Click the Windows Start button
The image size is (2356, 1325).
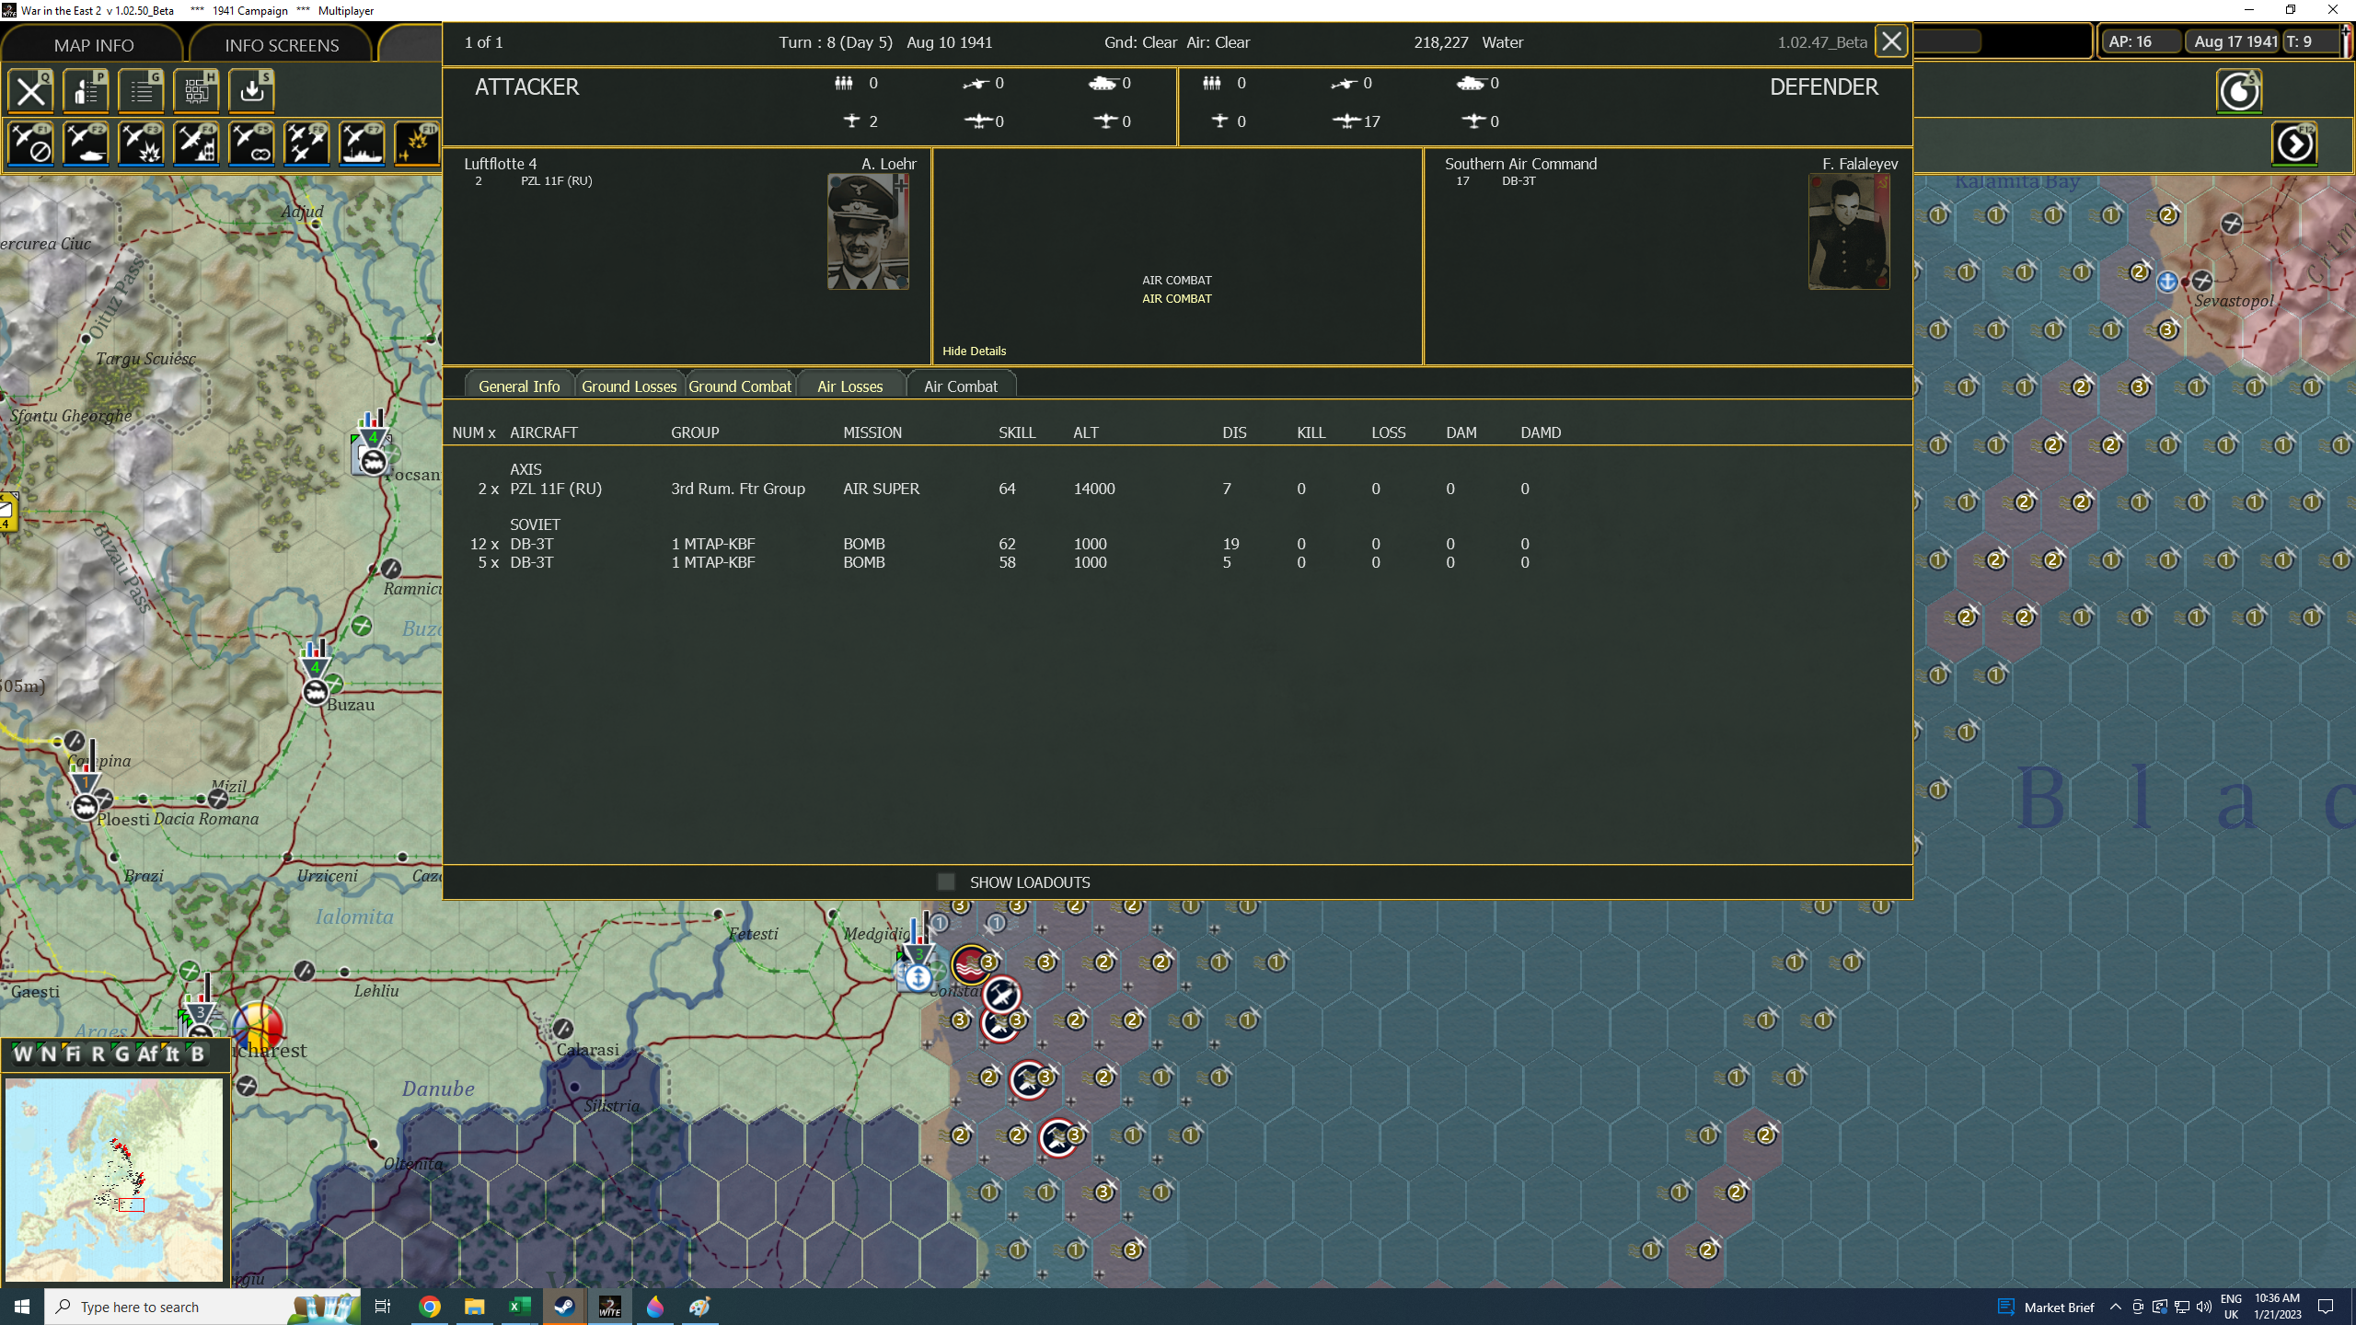[22, 1307]
